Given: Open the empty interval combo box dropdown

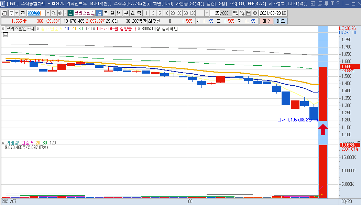Looking at the screenshot, I should [x=207, y=13].
